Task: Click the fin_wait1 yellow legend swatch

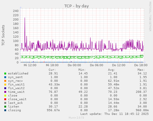Action: click(x=5, y=85)
